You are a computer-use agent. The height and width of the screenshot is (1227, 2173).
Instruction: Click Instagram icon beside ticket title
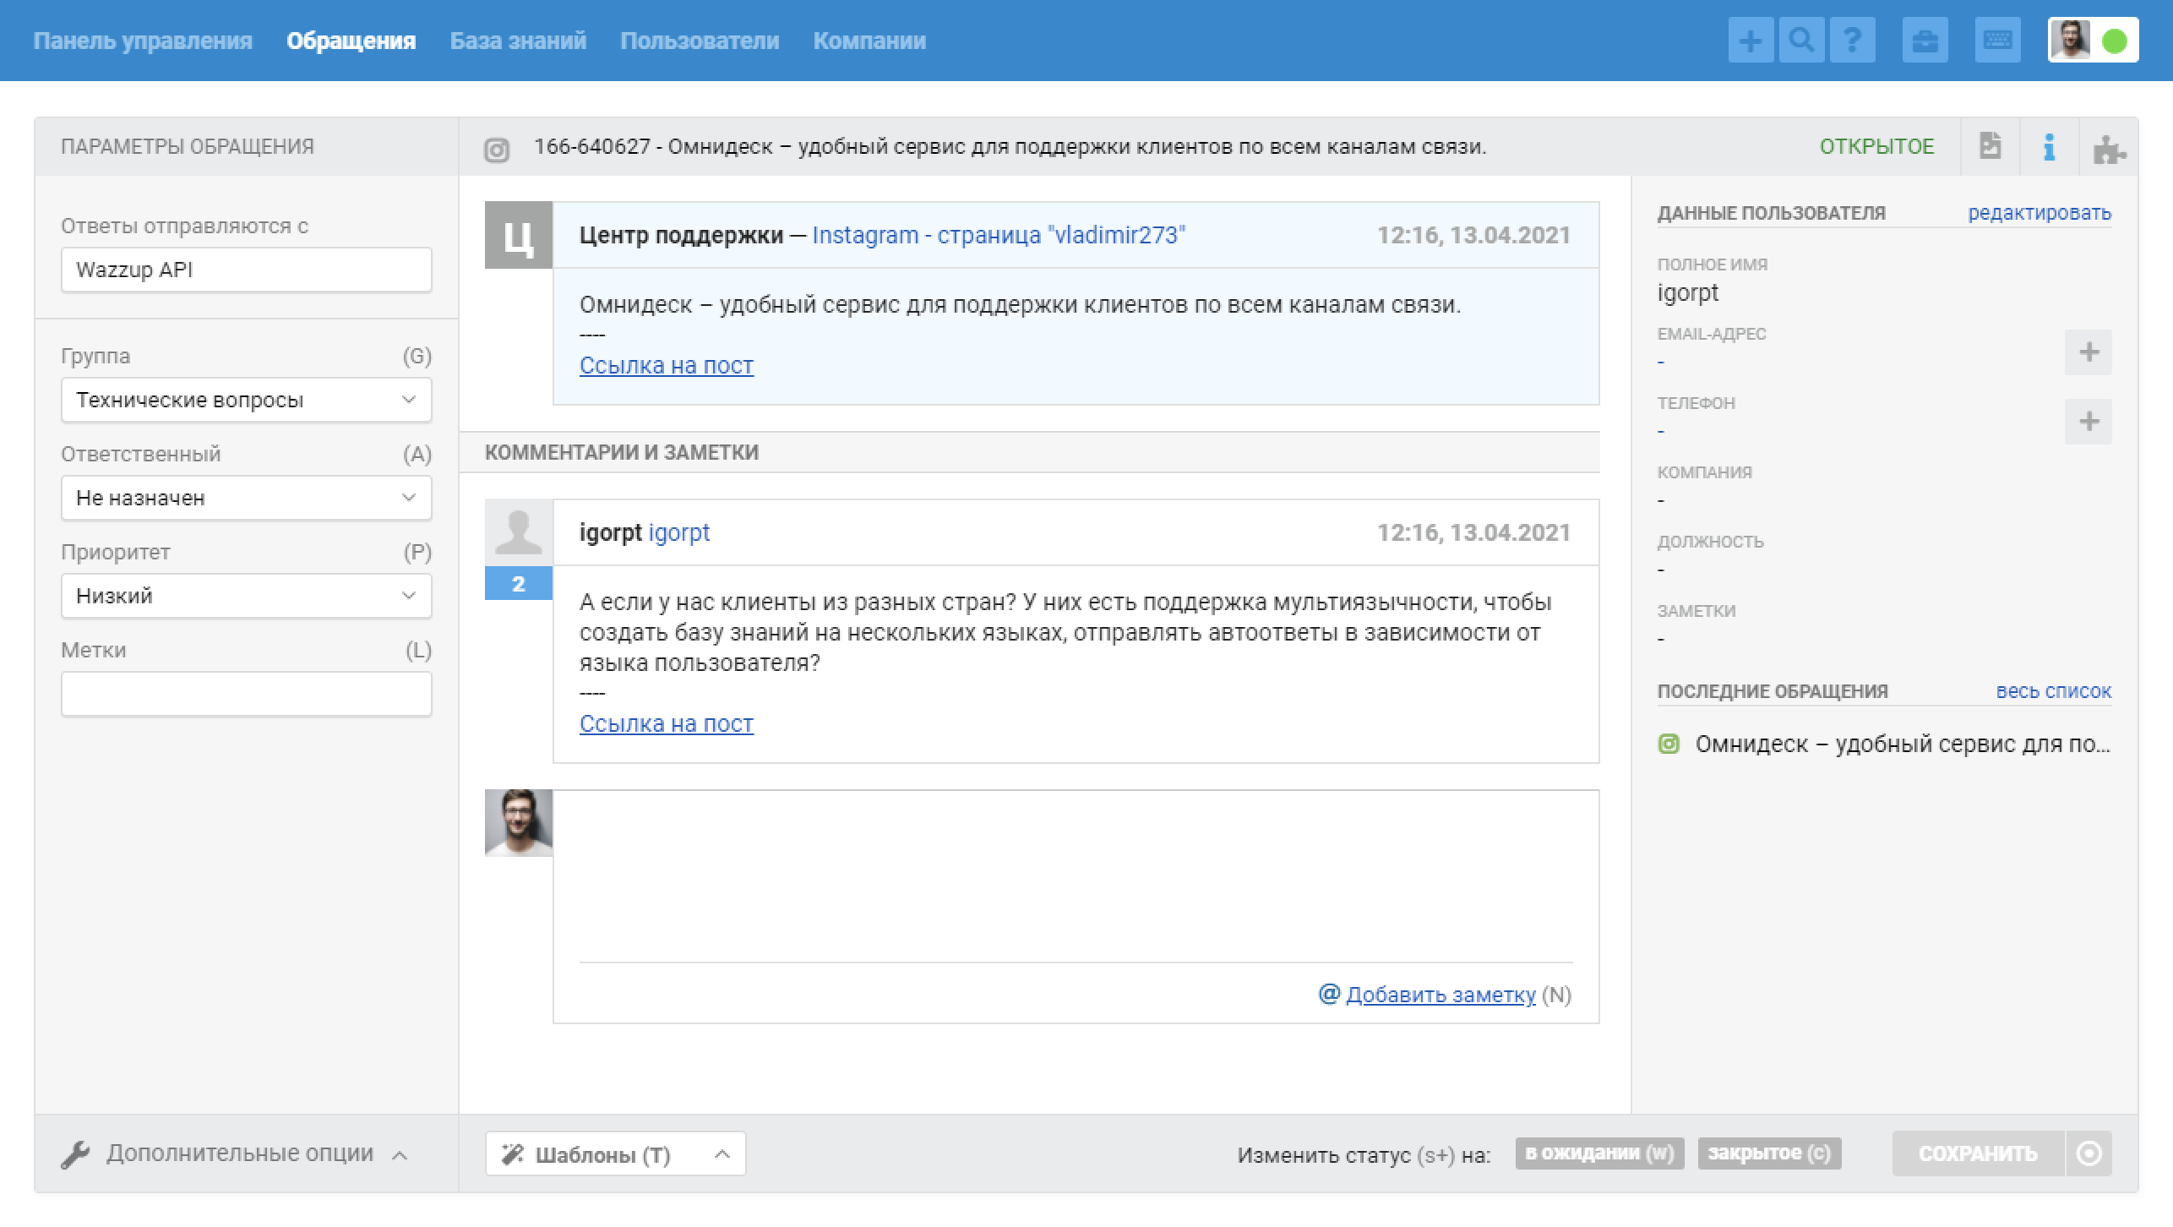pos(497,150)
